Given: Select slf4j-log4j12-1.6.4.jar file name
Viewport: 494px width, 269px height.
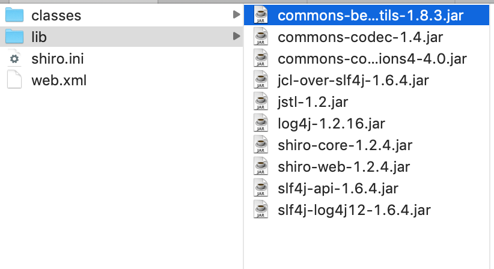Looking at the screenshot, I should coord(354,210).
